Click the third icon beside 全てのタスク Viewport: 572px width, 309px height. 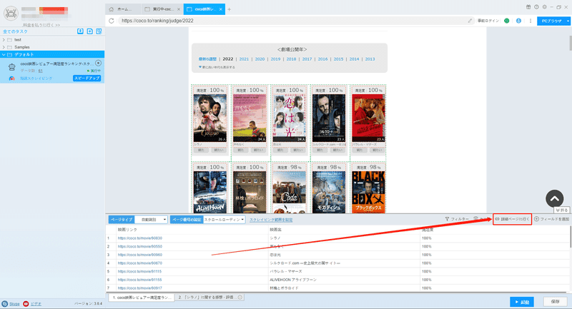(x=99, y=31)
